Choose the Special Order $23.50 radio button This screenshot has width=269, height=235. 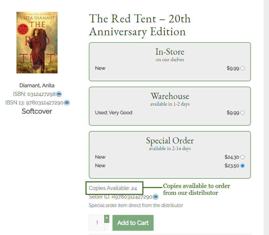[x=242, y=166]
